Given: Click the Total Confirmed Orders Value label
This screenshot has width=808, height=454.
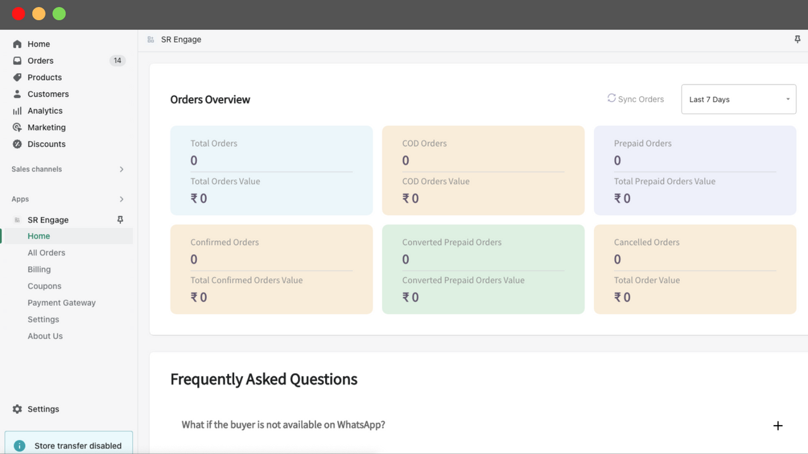Looking at the screenshot, I should point(247,280).
